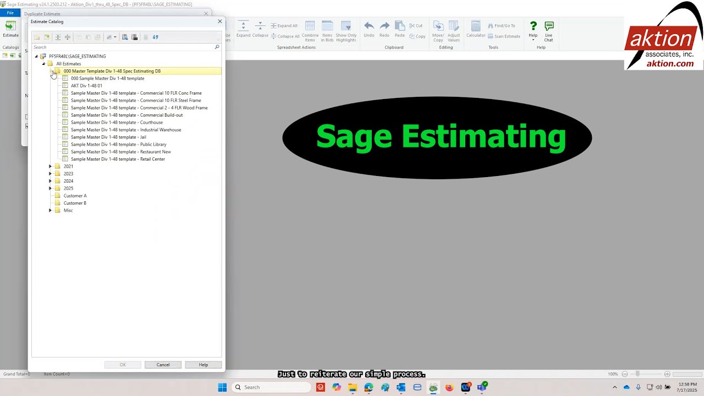
Task: Select AKT Div 1-48 01 estimate
Action: (x=86, y=86)
